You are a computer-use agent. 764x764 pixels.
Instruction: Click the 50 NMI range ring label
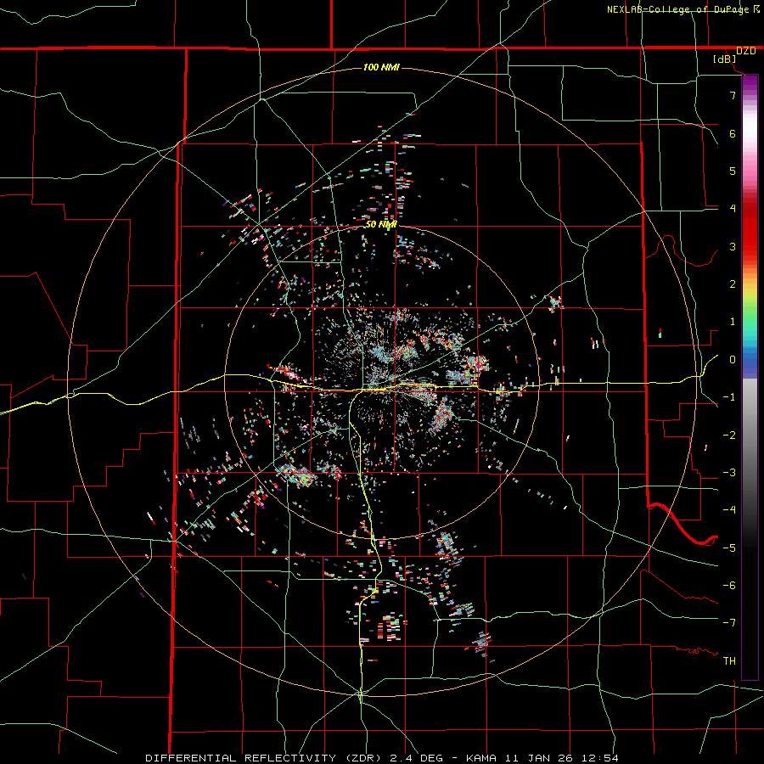tap(381, 224)
